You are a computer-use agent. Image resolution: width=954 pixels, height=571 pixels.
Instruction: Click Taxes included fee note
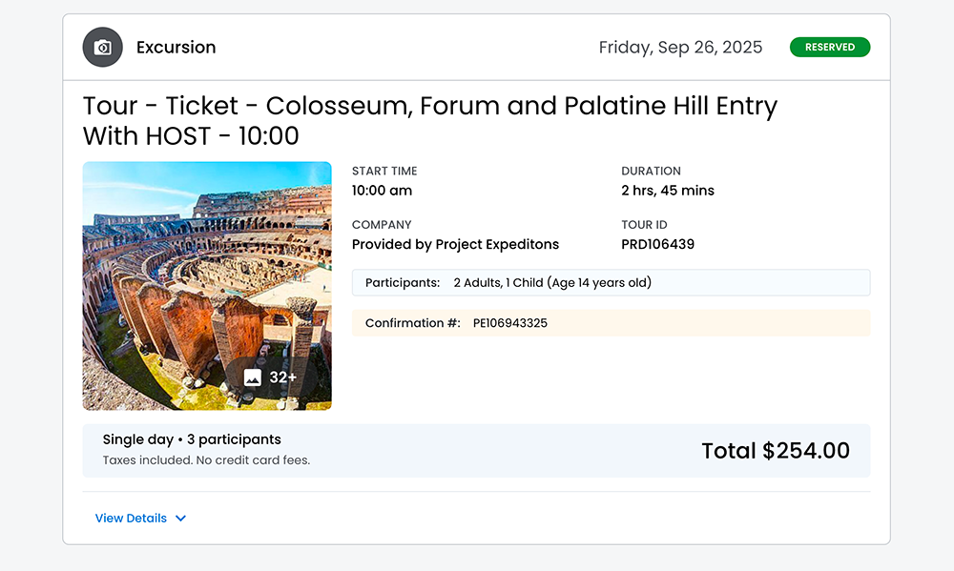(x=206, y=460)
